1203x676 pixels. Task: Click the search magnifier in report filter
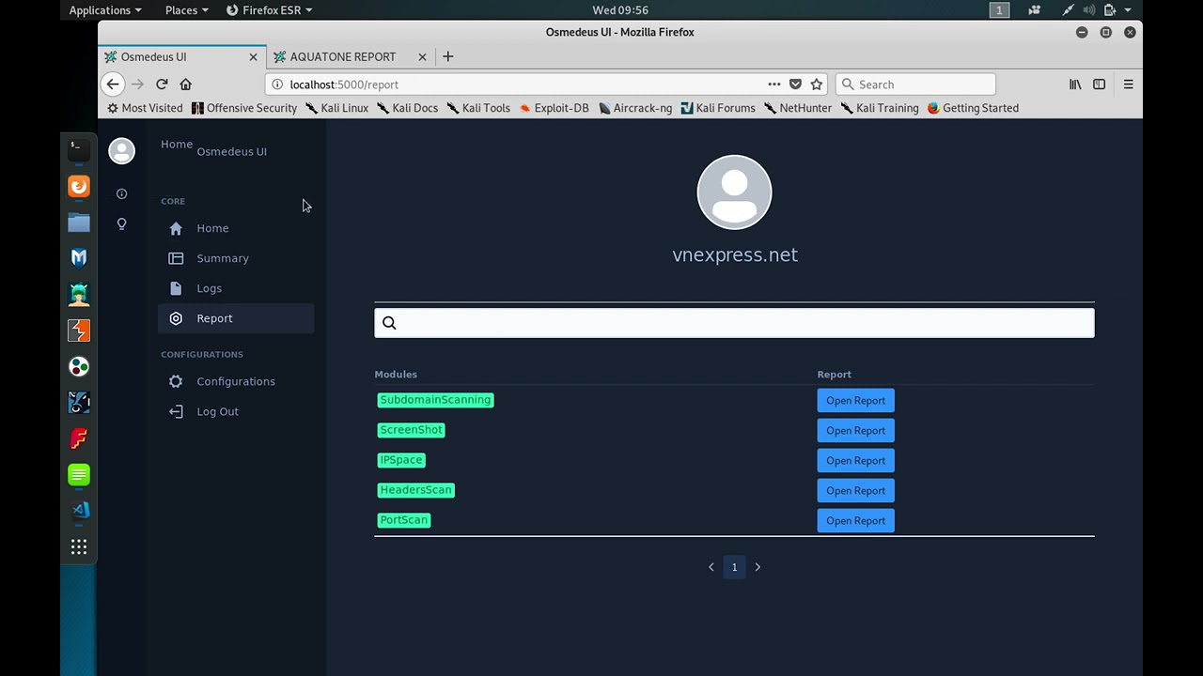click(x=389, y=323)
